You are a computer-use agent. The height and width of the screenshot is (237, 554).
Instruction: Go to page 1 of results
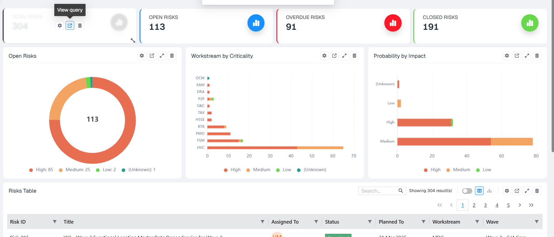[x=462, y=205]
